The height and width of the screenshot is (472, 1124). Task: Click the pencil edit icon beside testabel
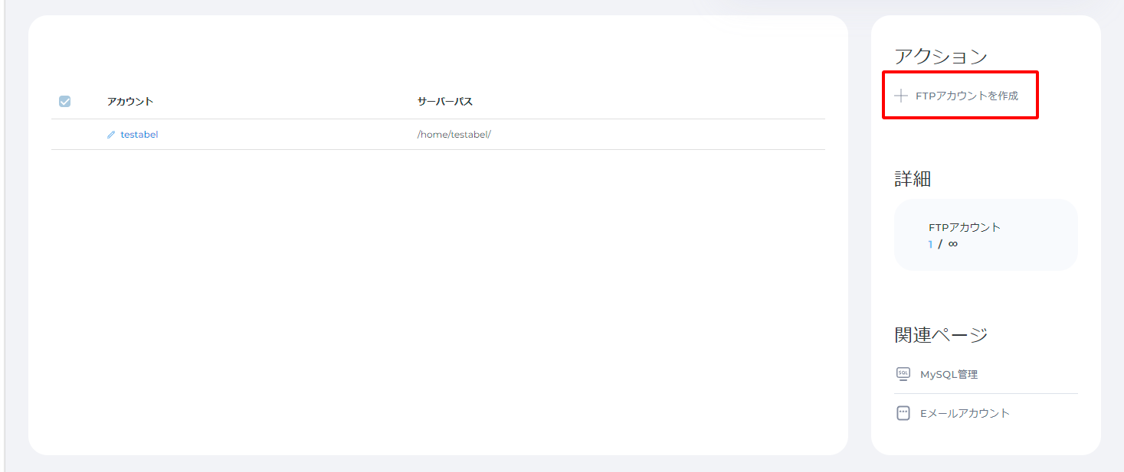pyautogui.click(x=111, y=135)
